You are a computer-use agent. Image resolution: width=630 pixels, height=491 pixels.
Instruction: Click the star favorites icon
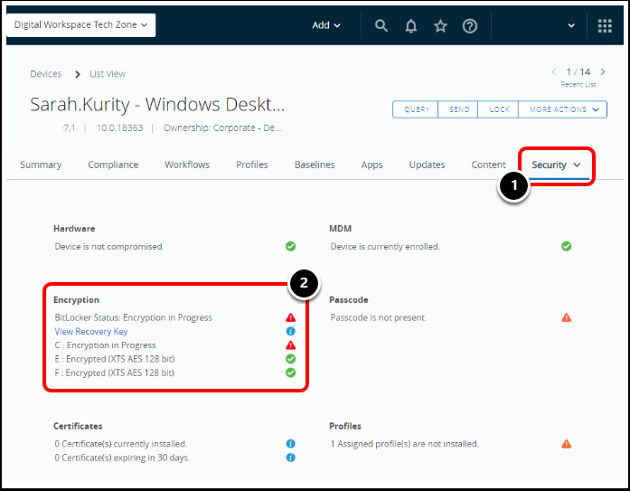[x=440, y=26]
